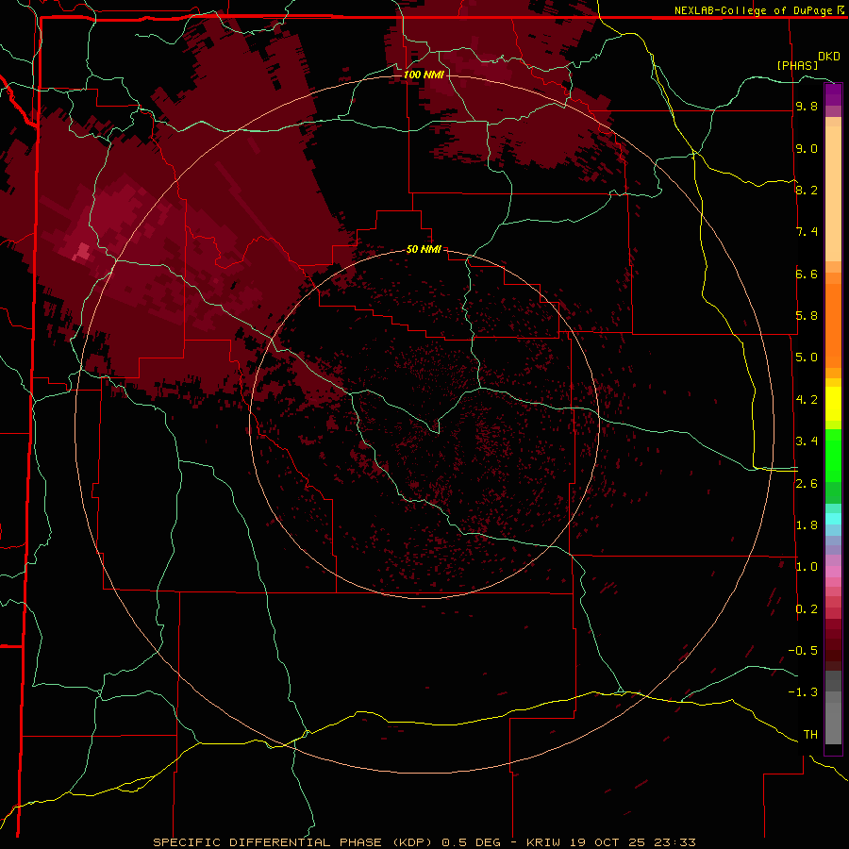The image size is (849, 849).
Task: Select the 4.2 value on color scale
Action: [807, 400]
